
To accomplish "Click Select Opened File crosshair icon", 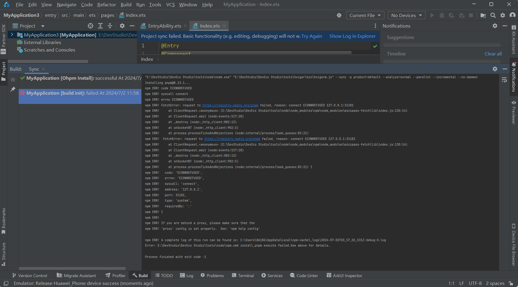I will tap(90, 26).
